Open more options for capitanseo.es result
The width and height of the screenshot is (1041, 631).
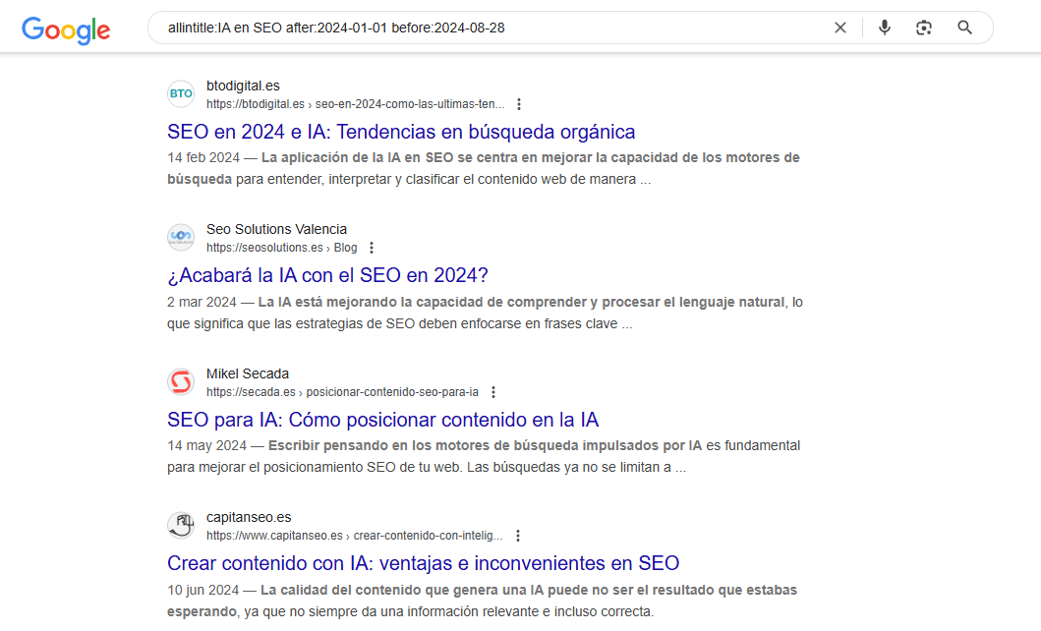(x=518, y=536)
